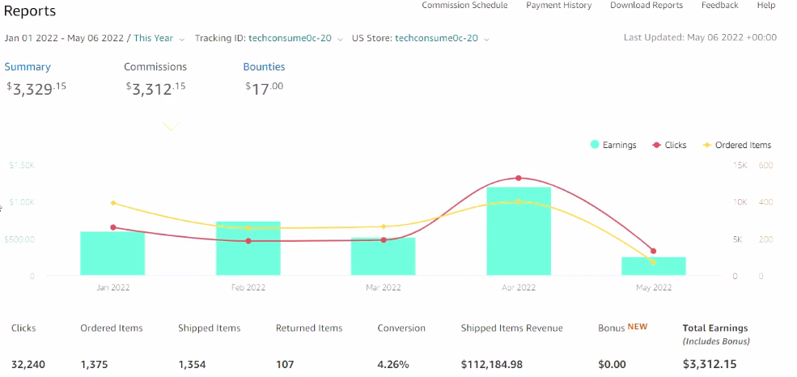The height and width of the screenshot is (377, 797).
Task: Click the Jan 2022 earnings bar
Action: tap(112, 253)
